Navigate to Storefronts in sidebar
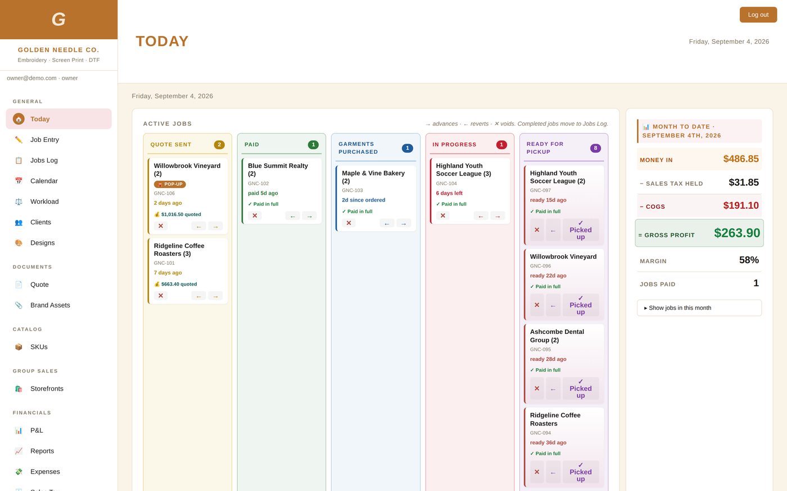787x491 pixels. pos(58,388)
